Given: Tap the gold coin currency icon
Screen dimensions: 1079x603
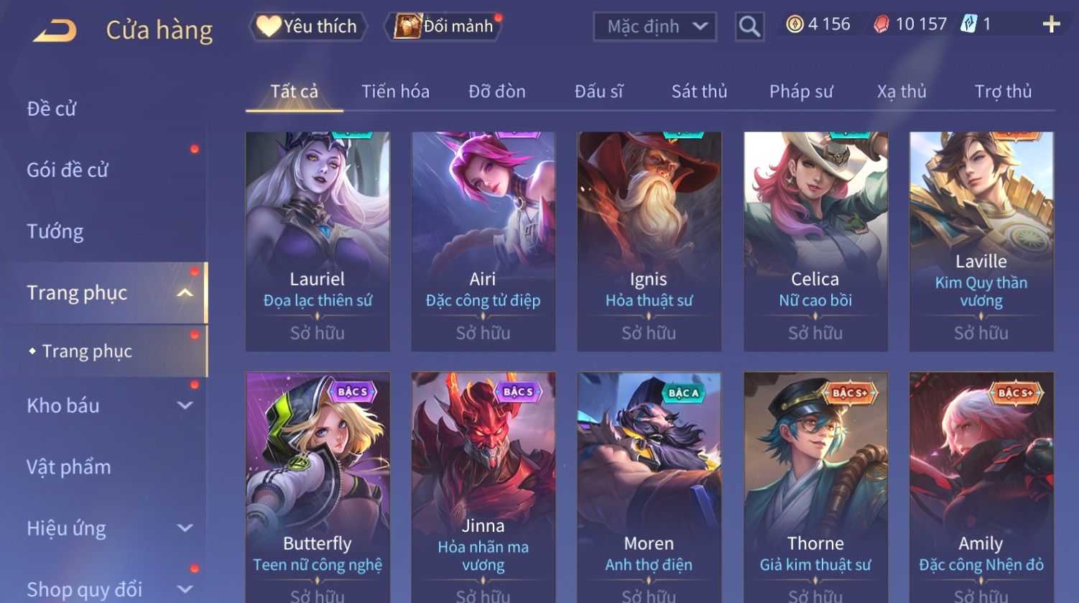Looking at the screenshot, I should (795, 25).
